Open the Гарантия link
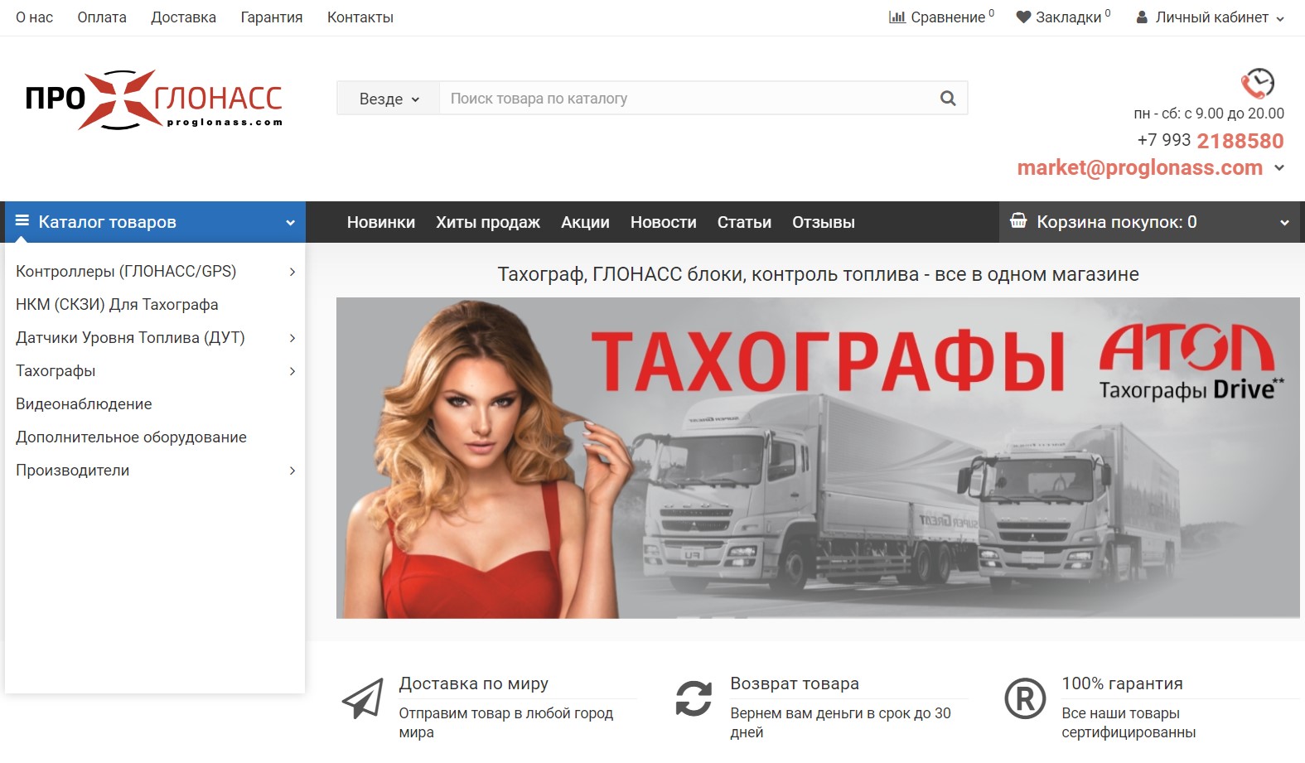This screenshot has width=1305, height=763. coord(272,17)
